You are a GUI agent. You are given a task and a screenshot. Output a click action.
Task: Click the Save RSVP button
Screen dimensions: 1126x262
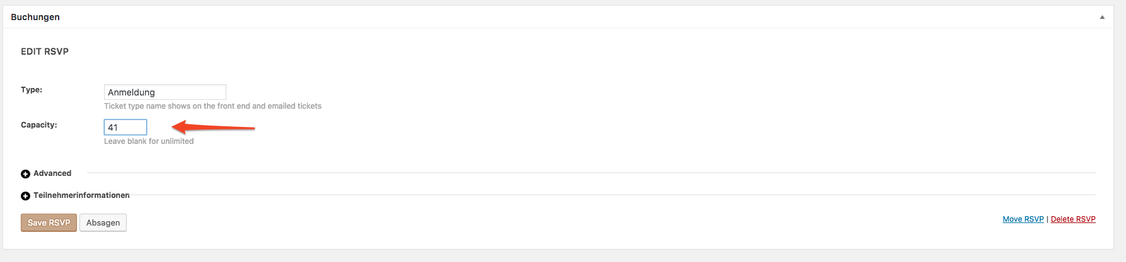click(49, 223)
